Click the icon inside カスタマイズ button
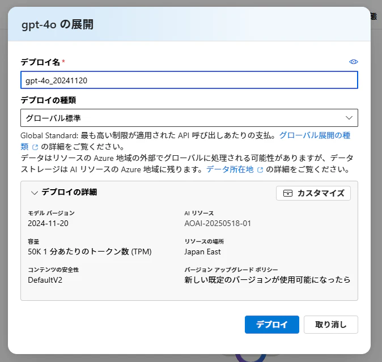382x362 pixels. (x=288, y=193)
